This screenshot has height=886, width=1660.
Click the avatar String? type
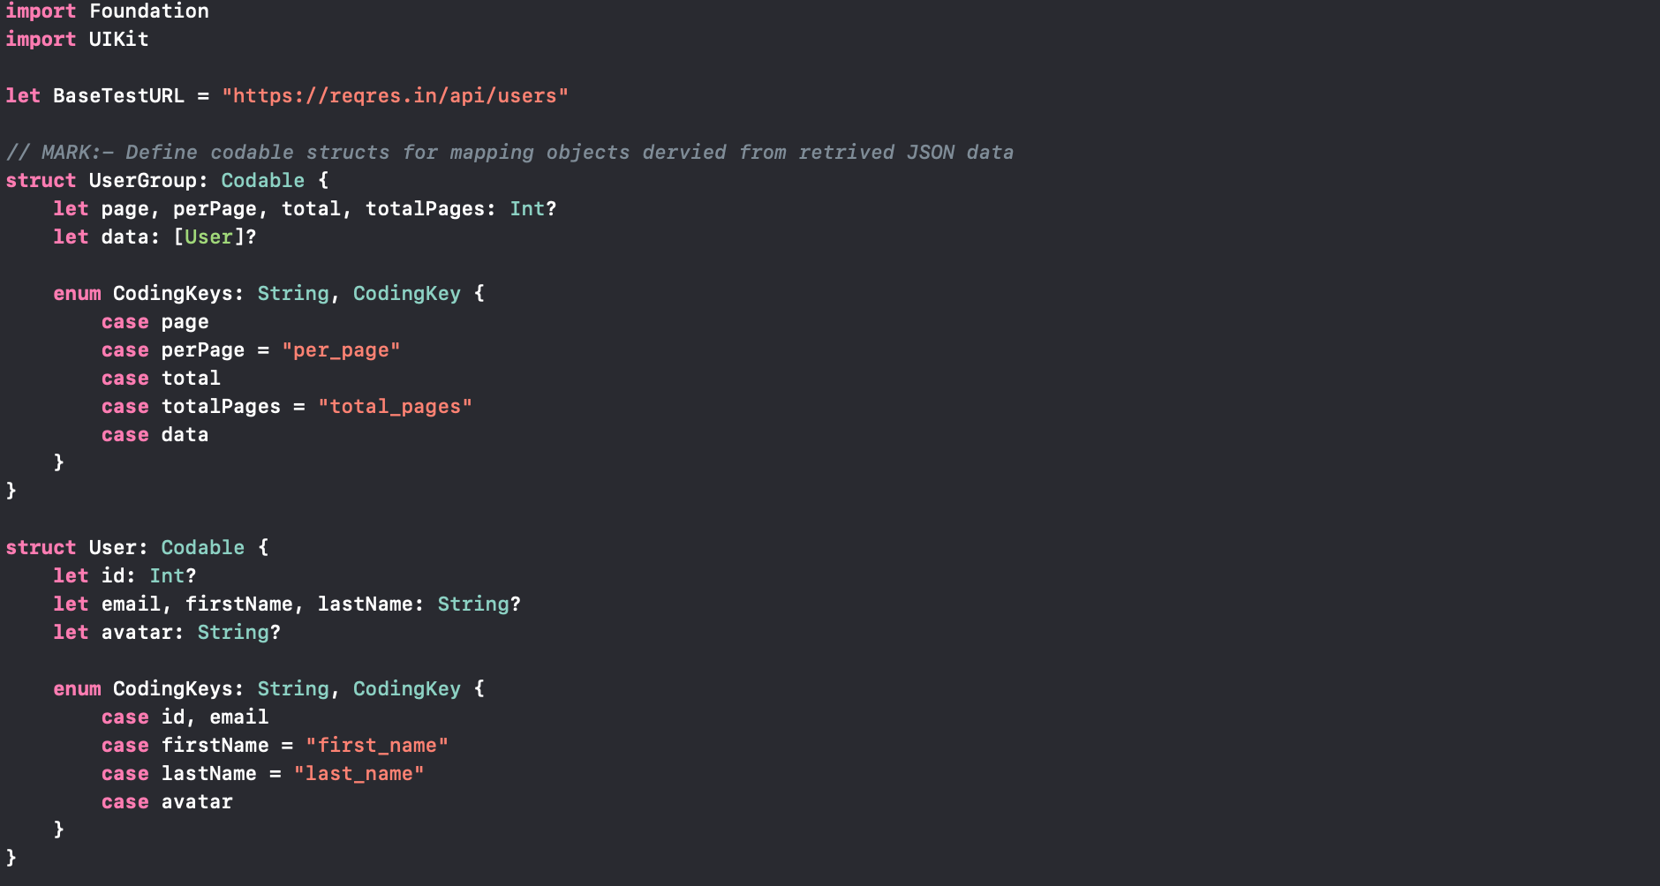(238, 632)
